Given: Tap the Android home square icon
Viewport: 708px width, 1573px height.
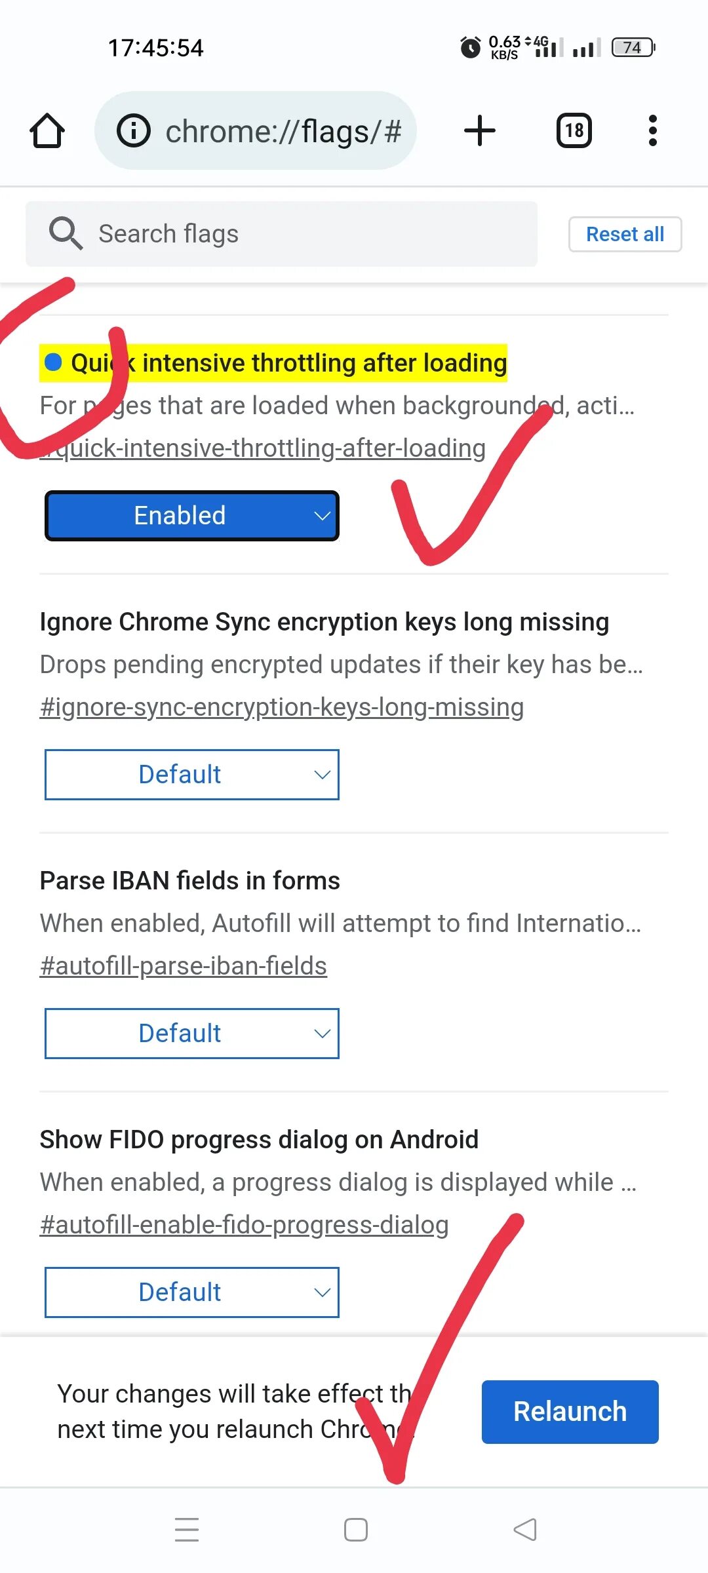Looking at the screenshot, I should coord(356,1530).
